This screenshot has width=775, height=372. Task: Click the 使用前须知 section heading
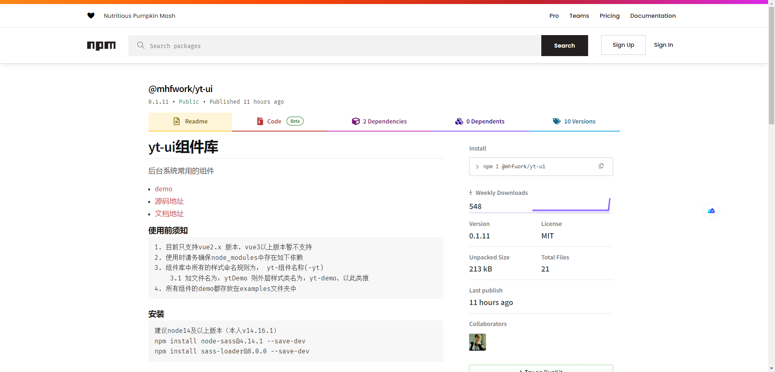(168, 230)
